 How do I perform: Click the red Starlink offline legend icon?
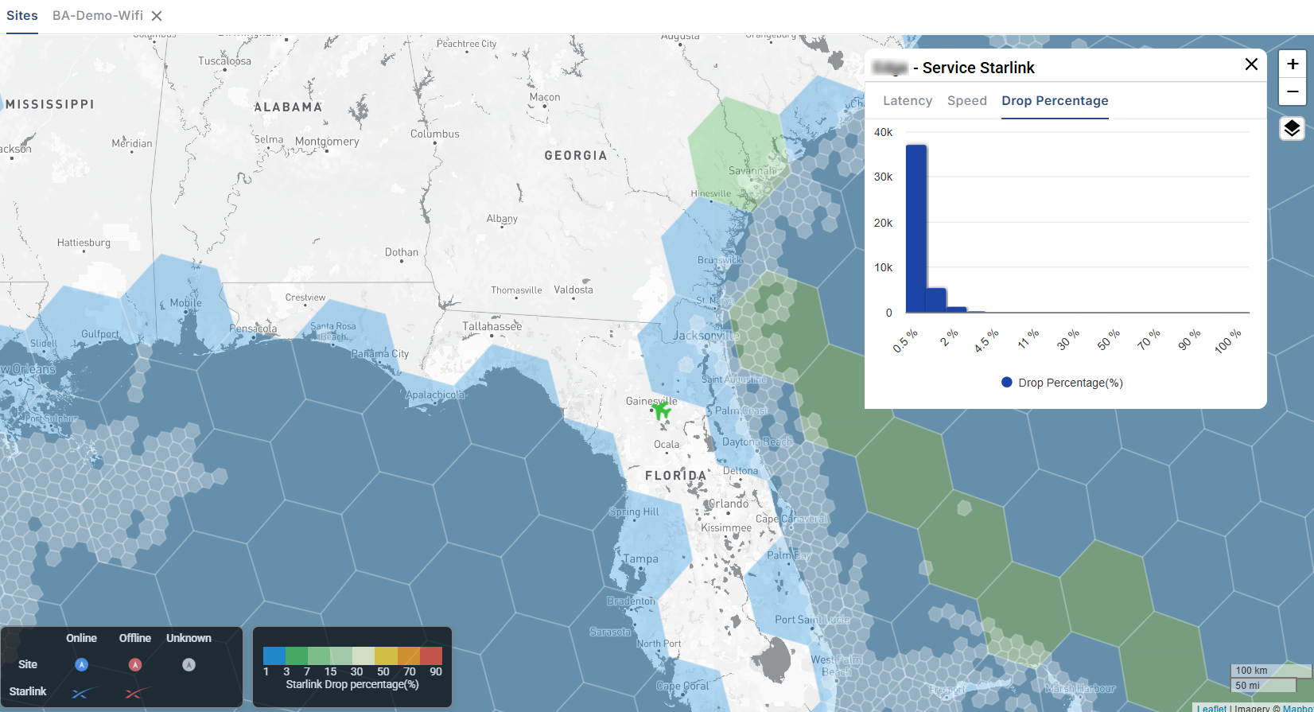[135, 693]
